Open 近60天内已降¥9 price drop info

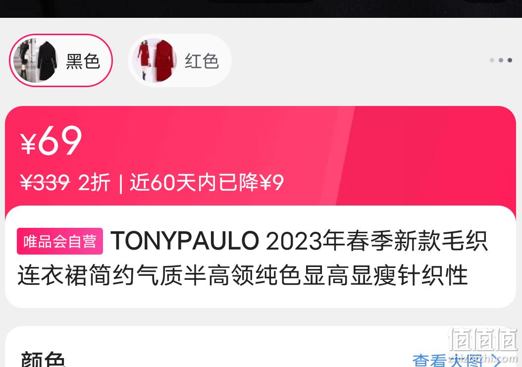point(207,182)
